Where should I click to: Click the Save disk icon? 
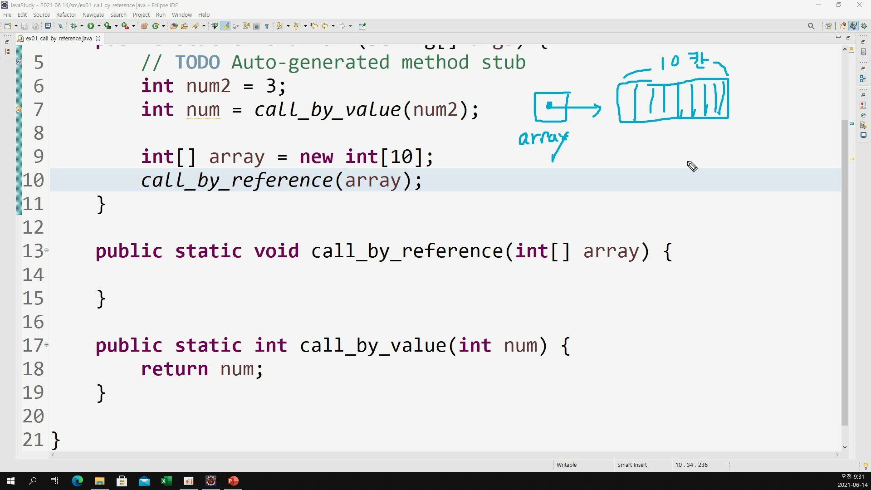pos(25,26)
